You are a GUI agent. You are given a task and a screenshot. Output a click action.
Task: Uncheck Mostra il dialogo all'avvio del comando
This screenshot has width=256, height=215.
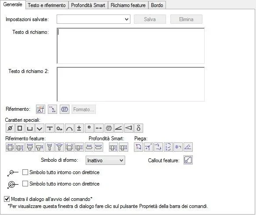click(x=7, y=199)
